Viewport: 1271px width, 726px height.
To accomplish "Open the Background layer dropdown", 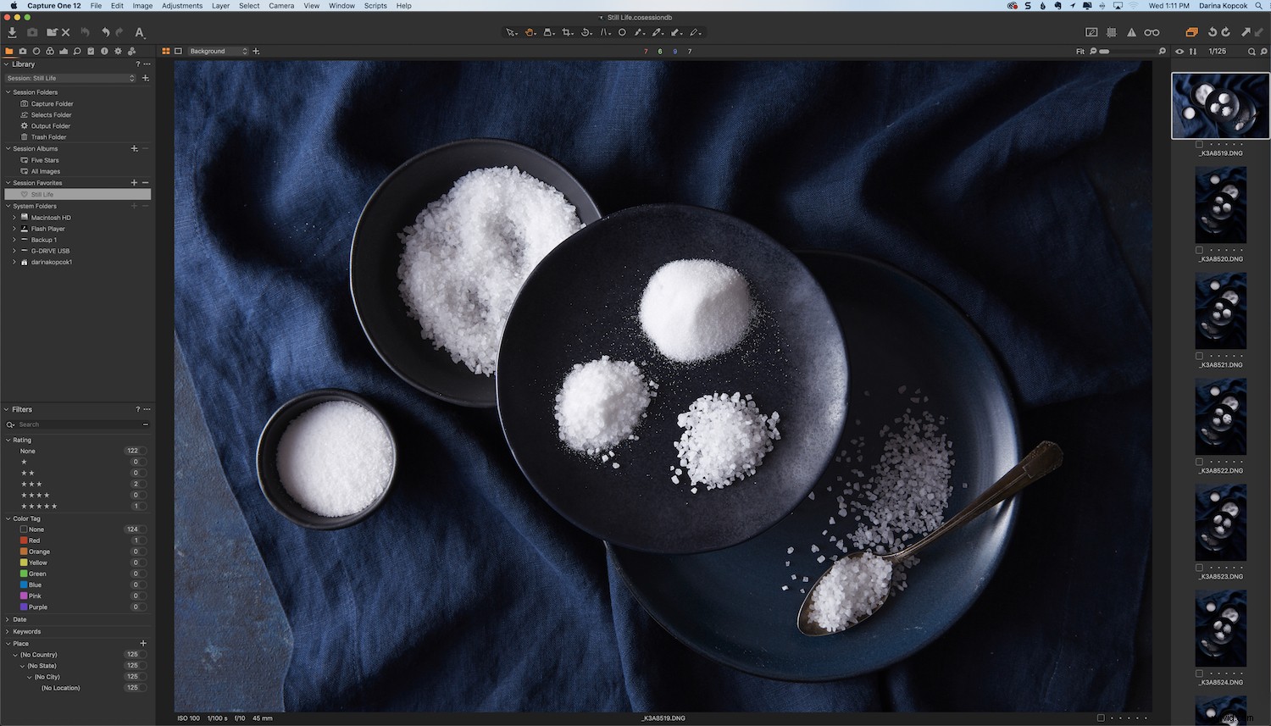I will [x=217, y=51].
